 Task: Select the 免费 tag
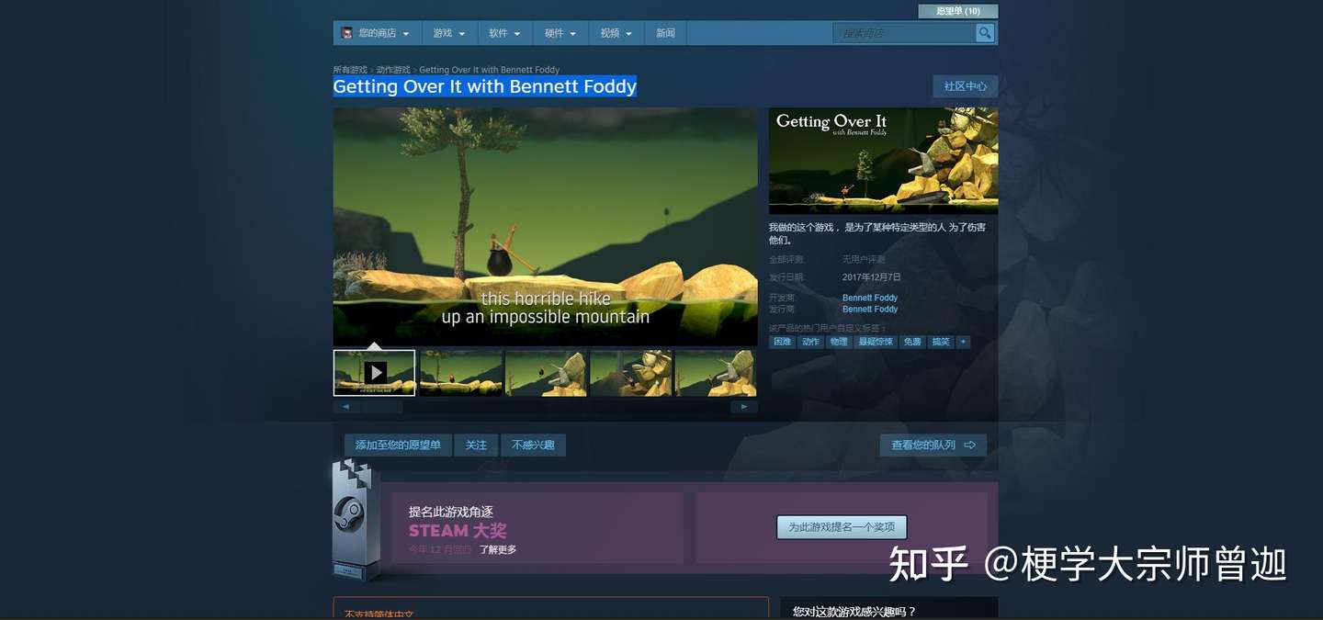pos(912,342)
